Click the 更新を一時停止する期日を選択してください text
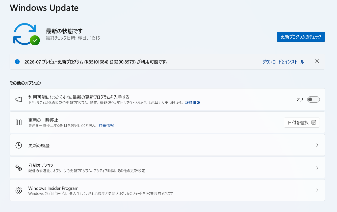Image resolution: width=337 pixels, height=212 pixels. coord(62,125)
